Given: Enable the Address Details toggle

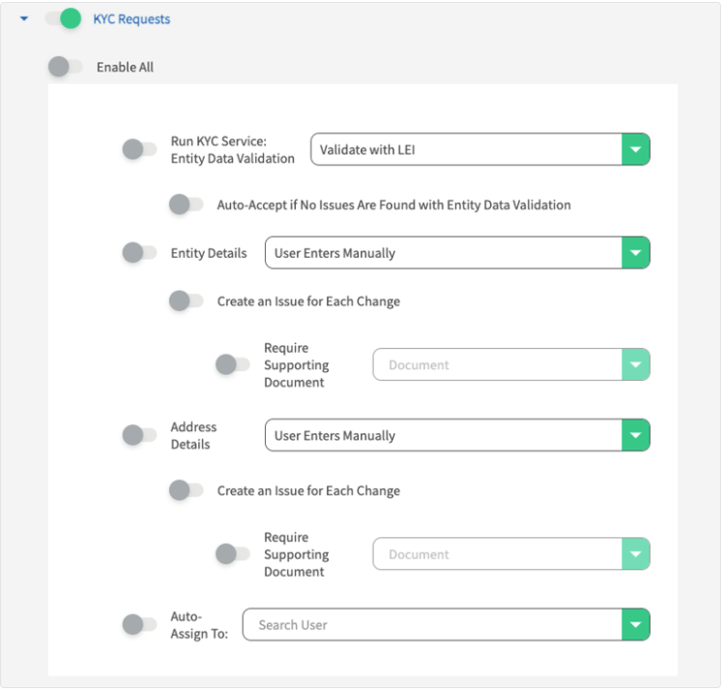Looking at the screenshot, I should [x=139, y=435].
